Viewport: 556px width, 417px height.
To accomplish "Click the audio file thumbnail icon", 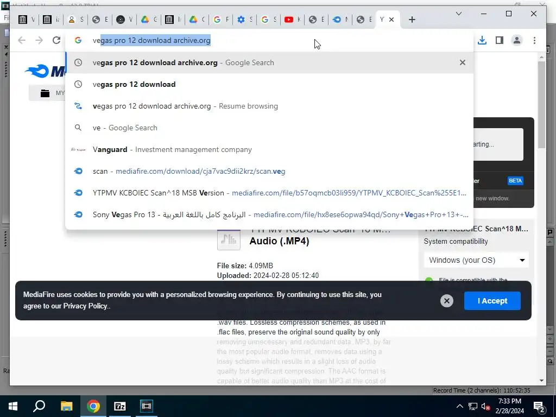I will point(229,240).
